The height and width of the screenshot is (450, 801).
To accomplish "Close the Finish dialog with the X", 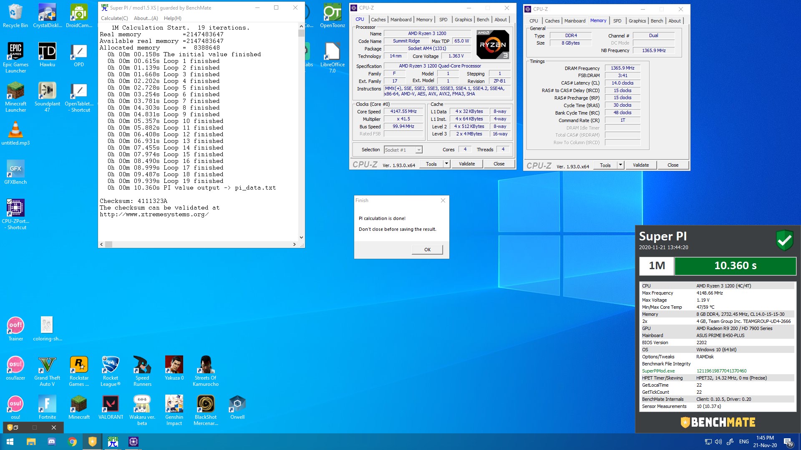I will [x=443, y=200].
